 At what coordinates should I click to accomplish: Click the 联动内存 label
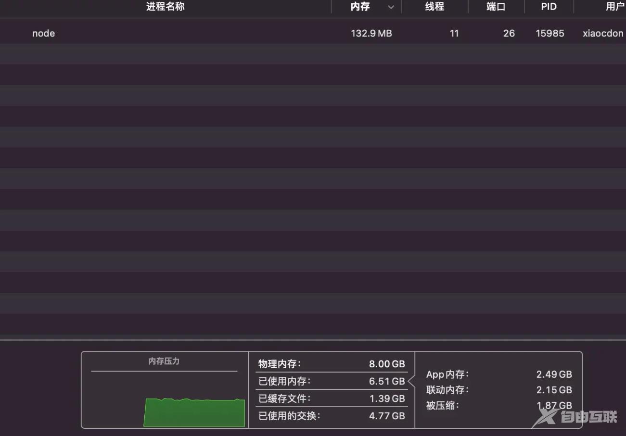pyautogui.click(x=447, y=390)
